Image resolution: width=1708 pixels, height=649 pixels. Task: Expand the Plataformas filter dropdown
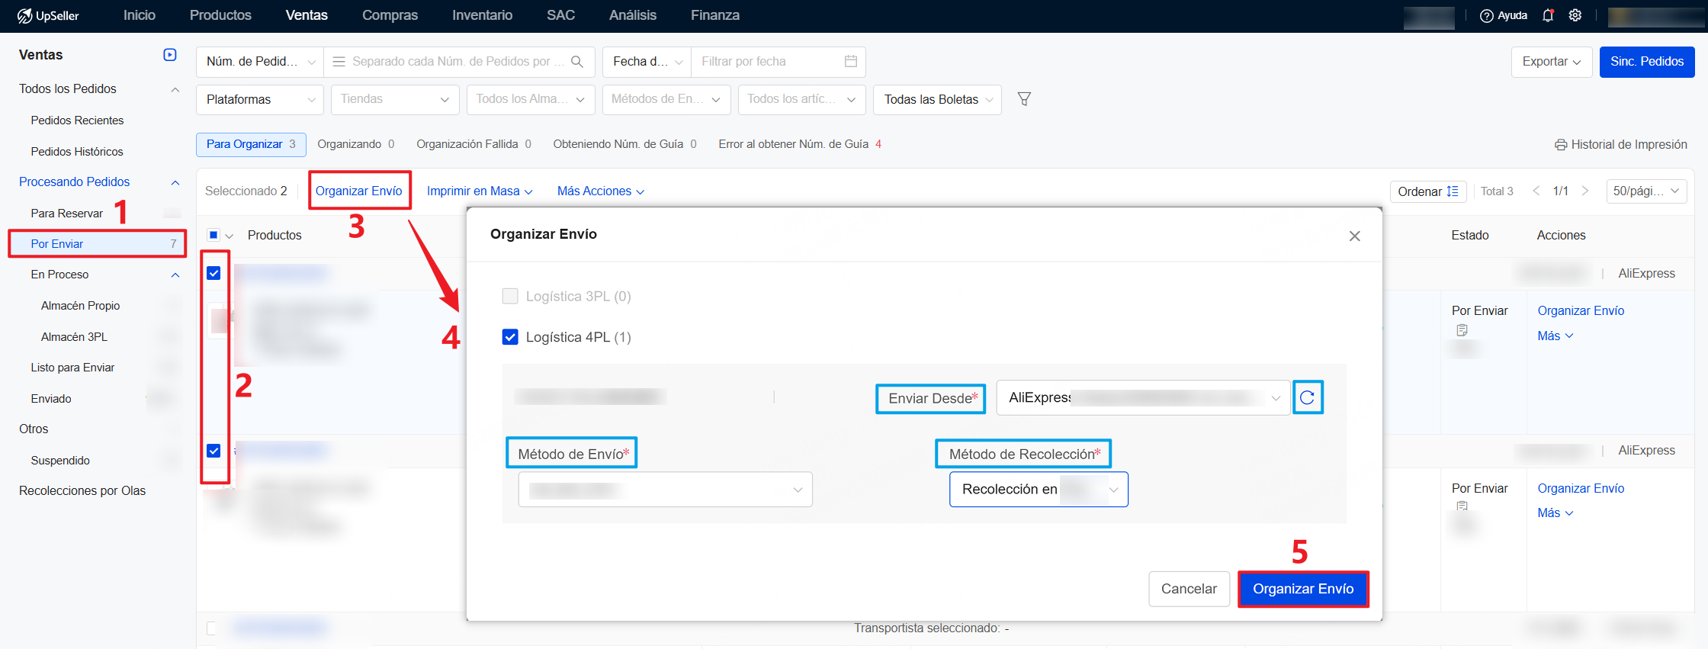coord(259,100)
